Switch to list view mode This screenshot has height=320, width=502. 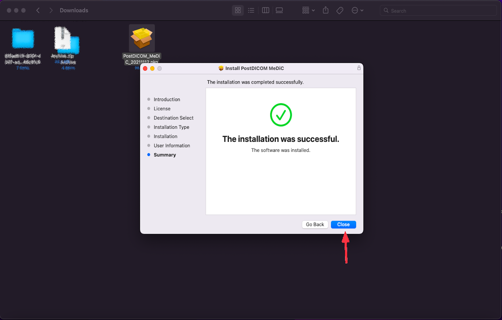point(251,10)
